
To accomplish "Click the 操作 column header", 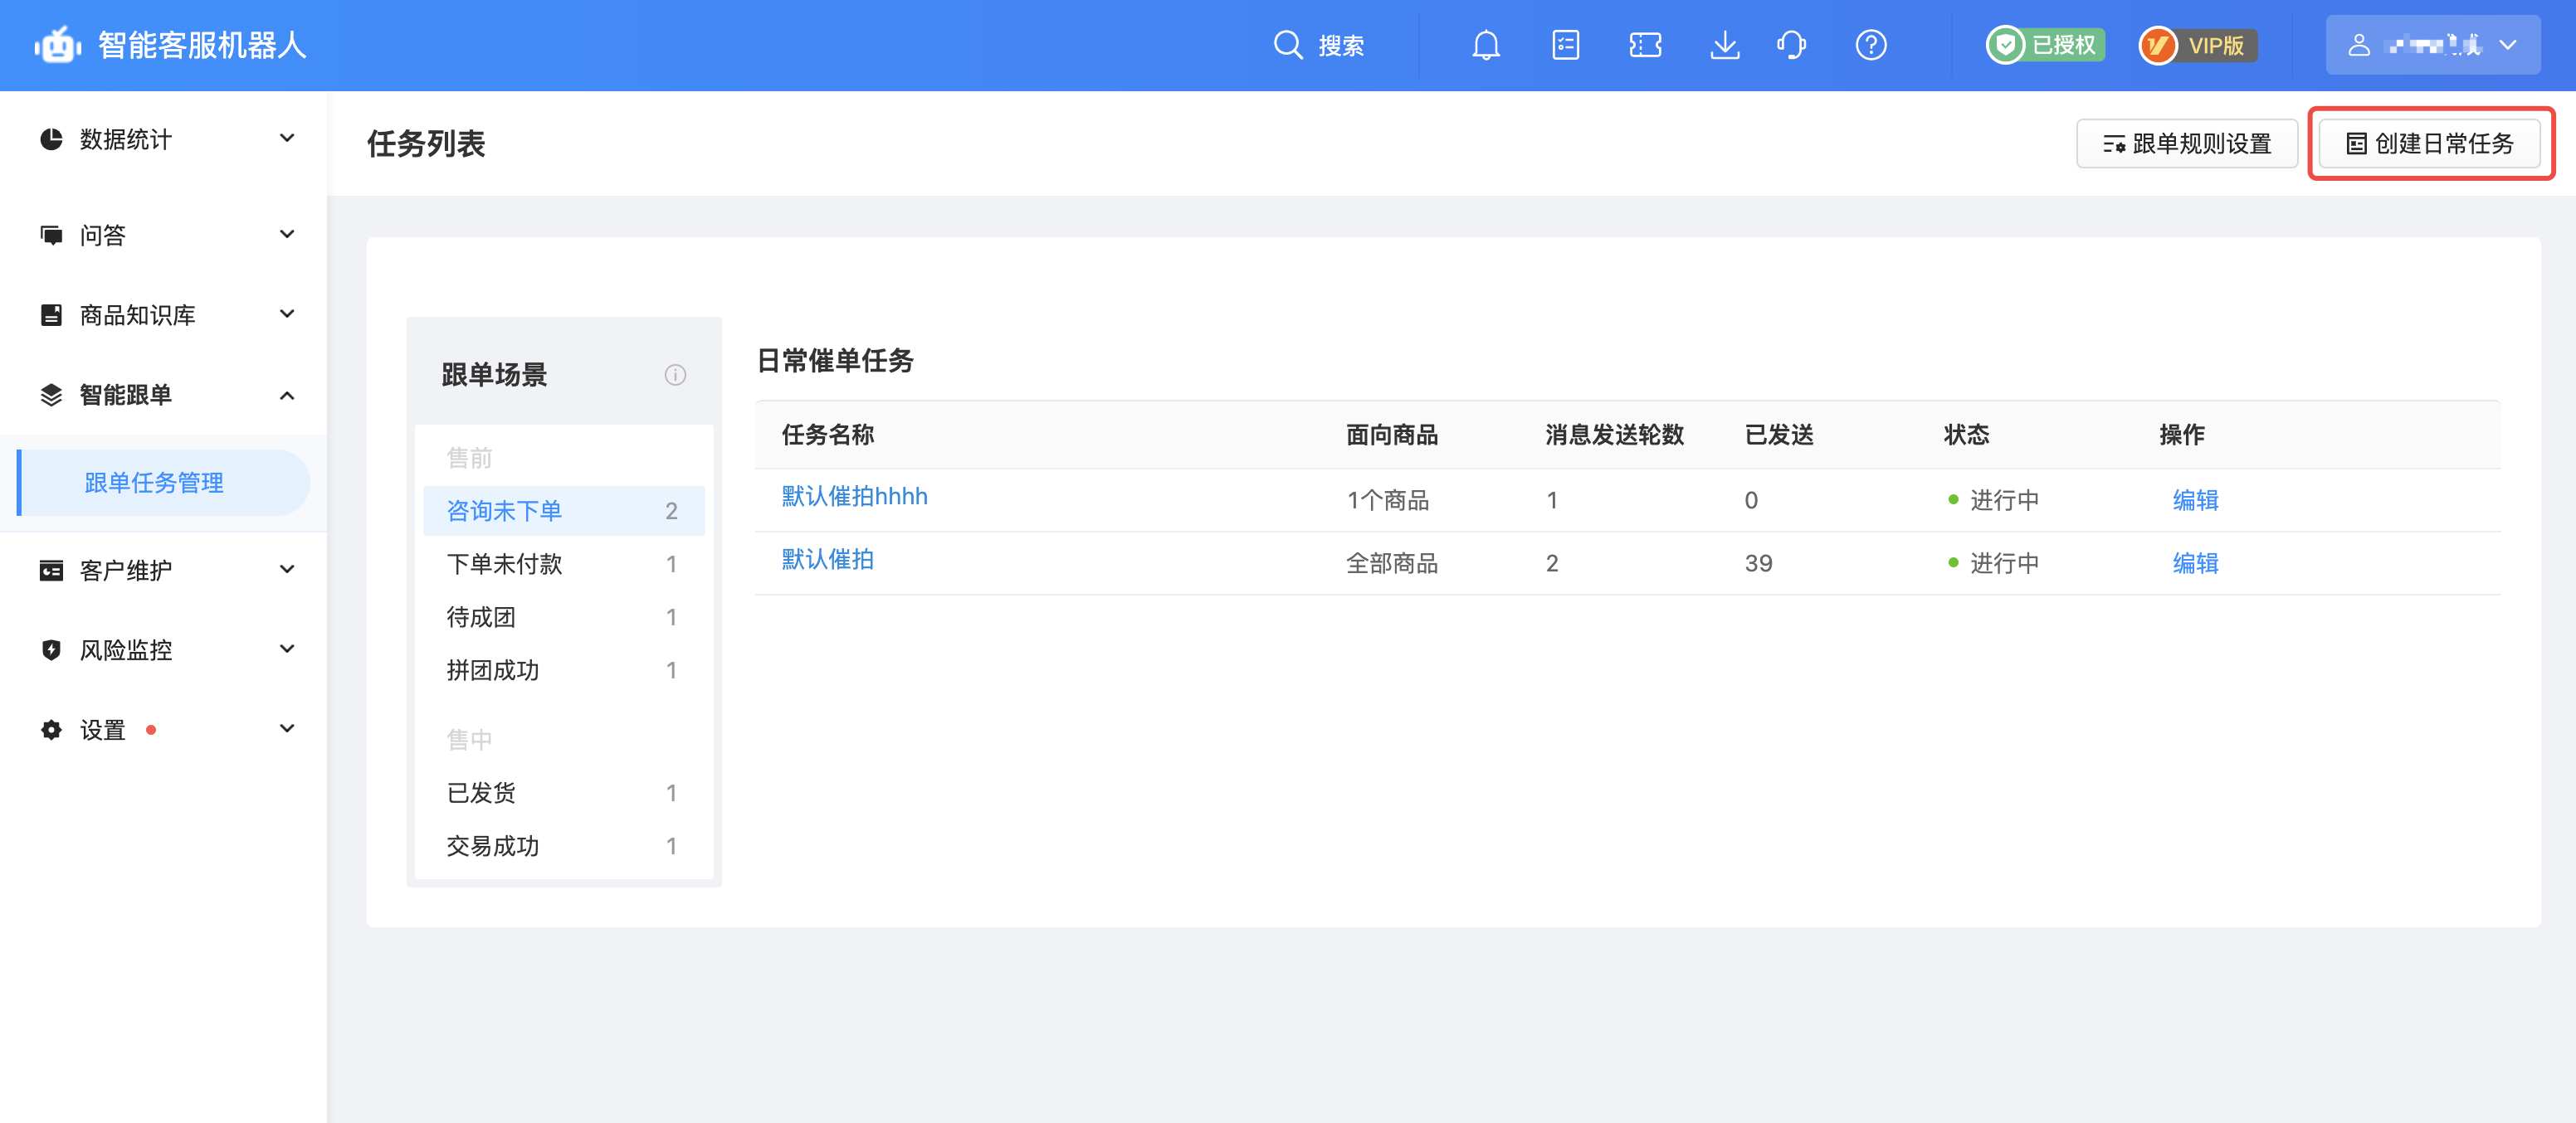I will tap(2181, 435).
